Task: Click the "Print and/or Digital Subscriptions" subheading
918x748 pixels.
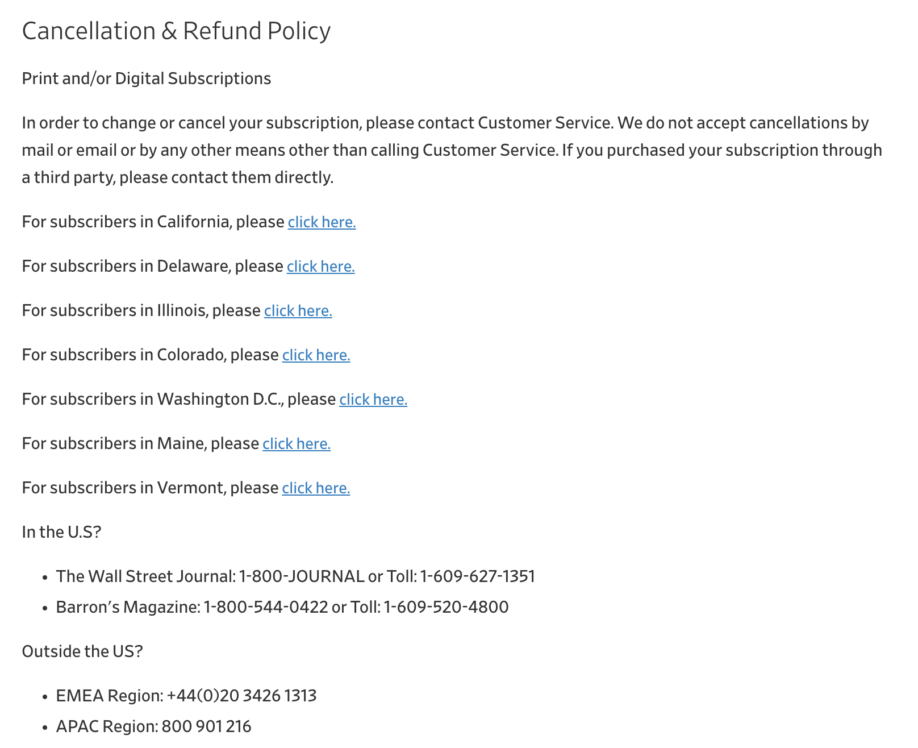Action: pyautogui.click(x=146, y=78)
